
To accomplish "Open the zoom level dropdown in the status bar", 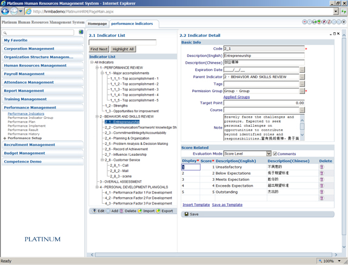I will (x=339, y=261).
